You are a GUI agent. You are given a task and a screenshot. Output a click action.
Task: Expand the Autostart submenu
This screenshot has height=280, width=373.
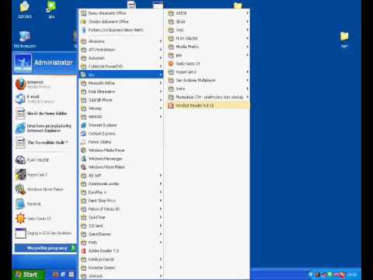(x=121, y=58)
